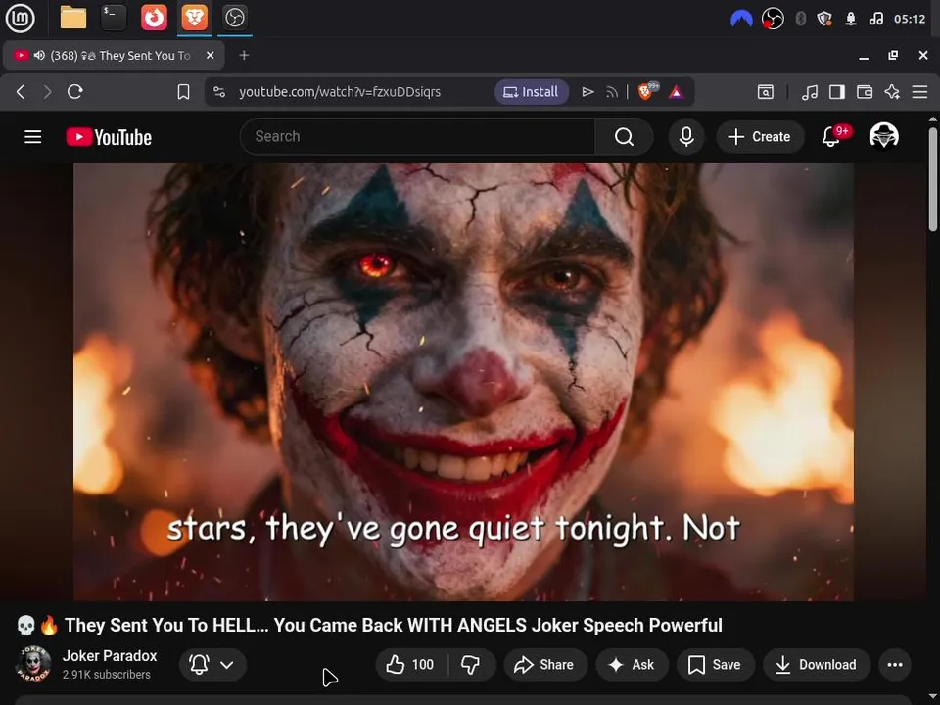The width and height of the screenshot is (940, 705).
Task: Launch the terminal from taskbar
Action: pyautogui.click(x=114, y=18)
